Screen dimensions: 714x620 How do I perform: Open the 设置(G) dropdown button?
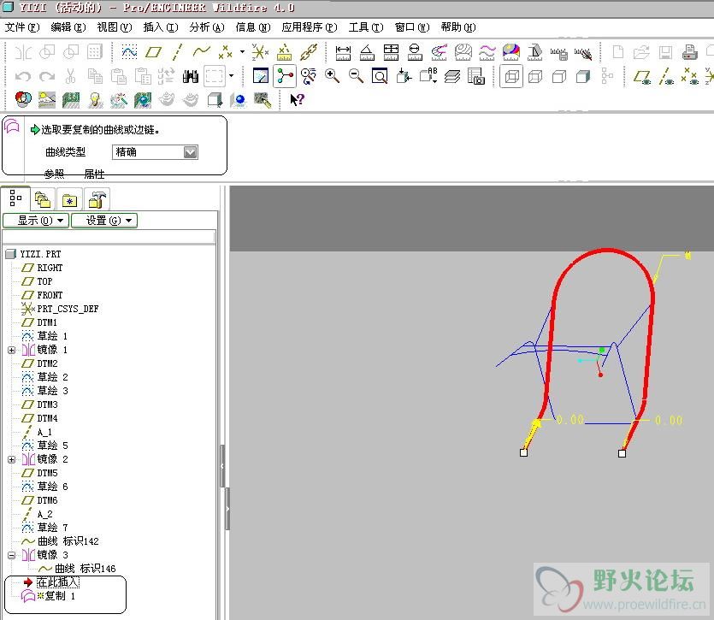104,221
